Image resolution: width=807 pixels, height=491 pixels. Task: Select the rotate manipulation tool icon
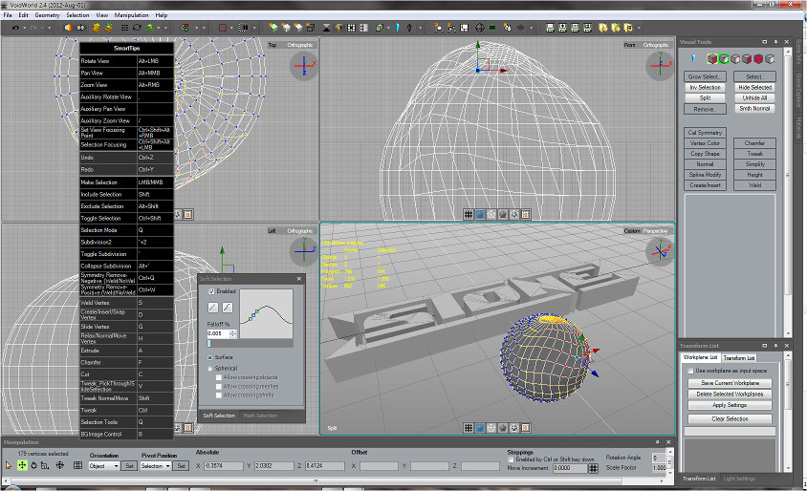[34, 465]
